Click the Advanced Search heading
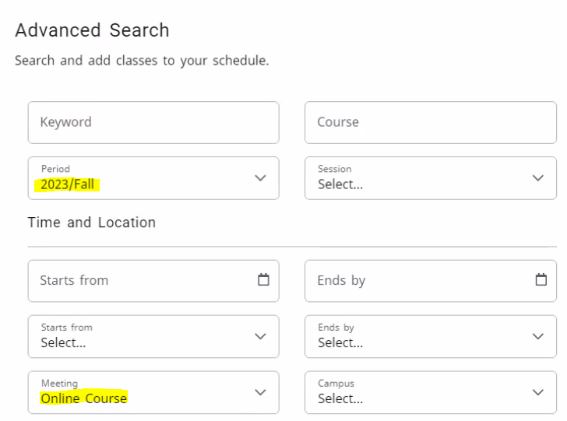This screenshot has height=421, width=567. [x=92, y=30]
